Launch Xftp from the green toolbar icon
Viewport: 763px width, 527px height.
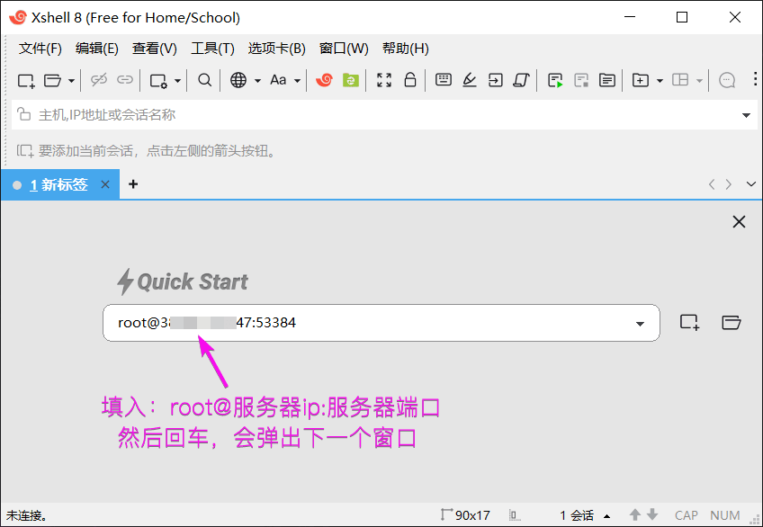(351, 80)
